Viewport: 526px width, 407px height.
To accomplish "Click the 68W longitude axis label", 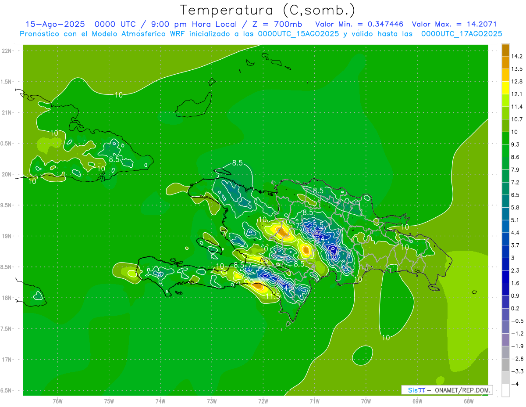I will point(469,401).
